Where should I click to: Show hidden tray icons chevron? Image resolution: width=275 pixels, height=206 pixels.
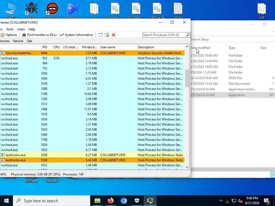click(x=221, y=201)
